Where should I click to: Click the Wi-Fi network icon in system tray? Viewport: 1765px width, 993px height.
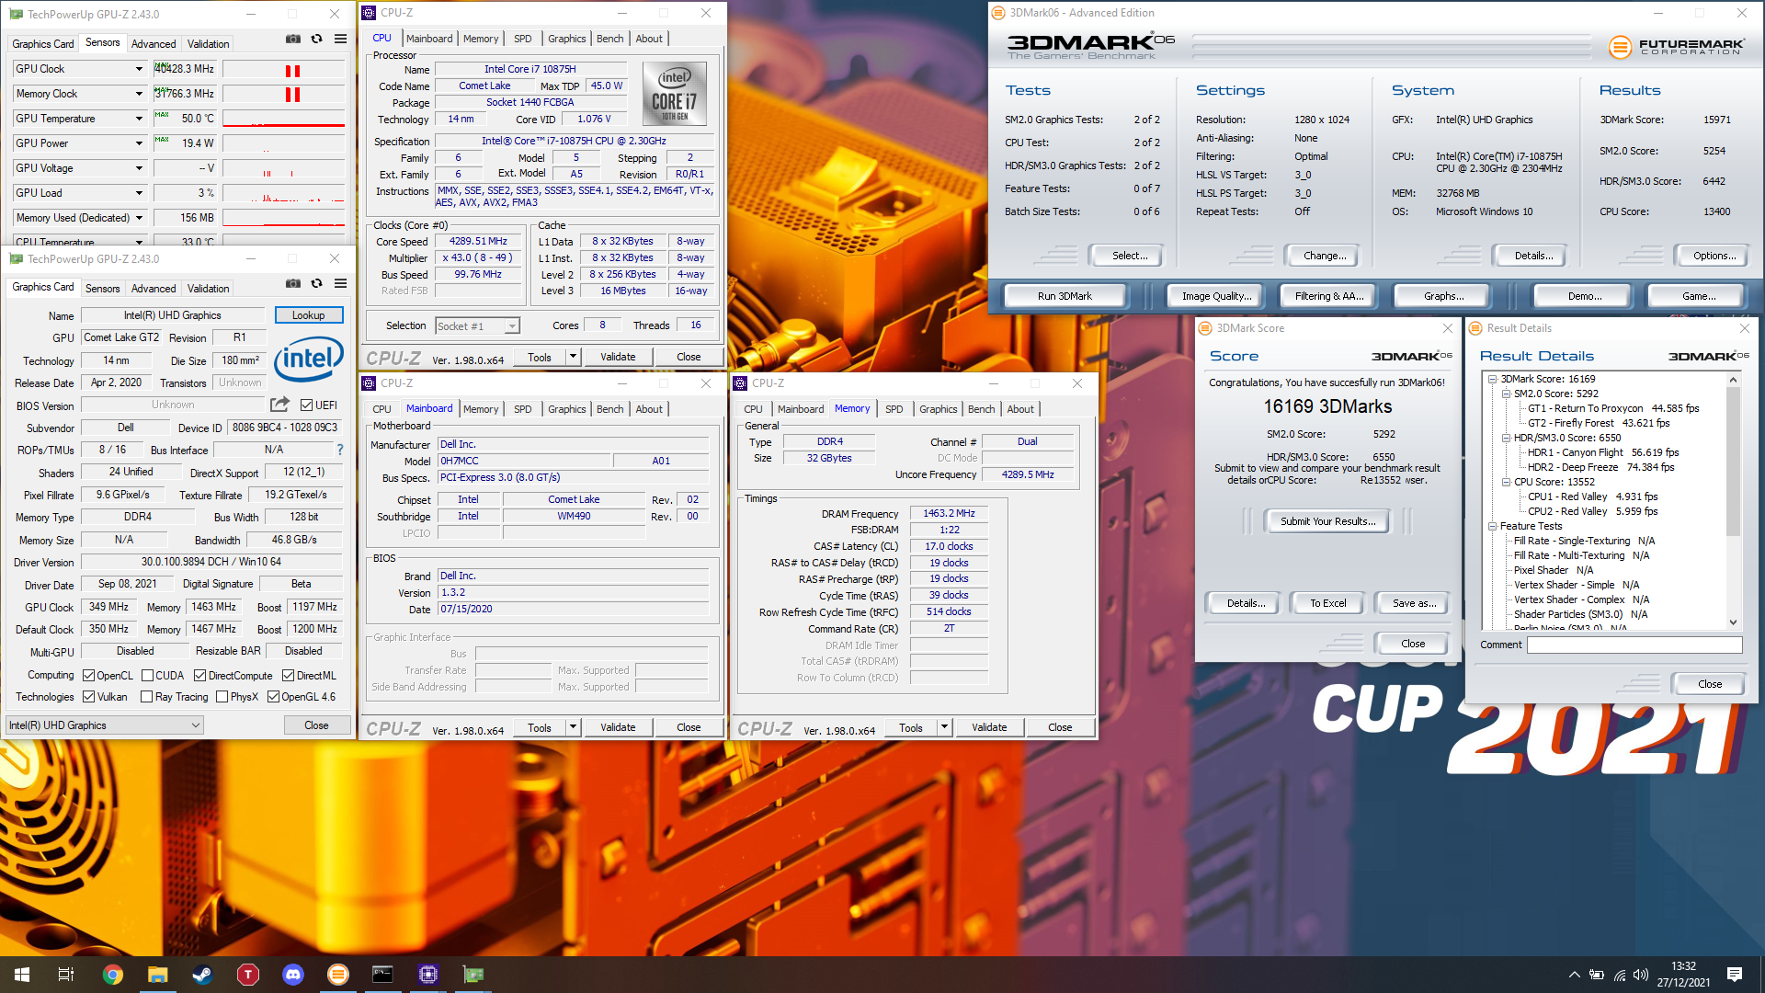[1619, 975]
